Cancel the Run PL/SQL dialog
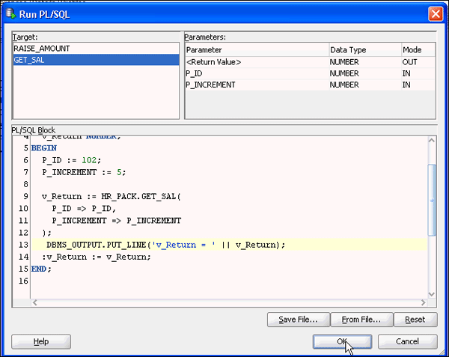Image resolution: width=449 pixels, height=357 pixels. [408, 341]
